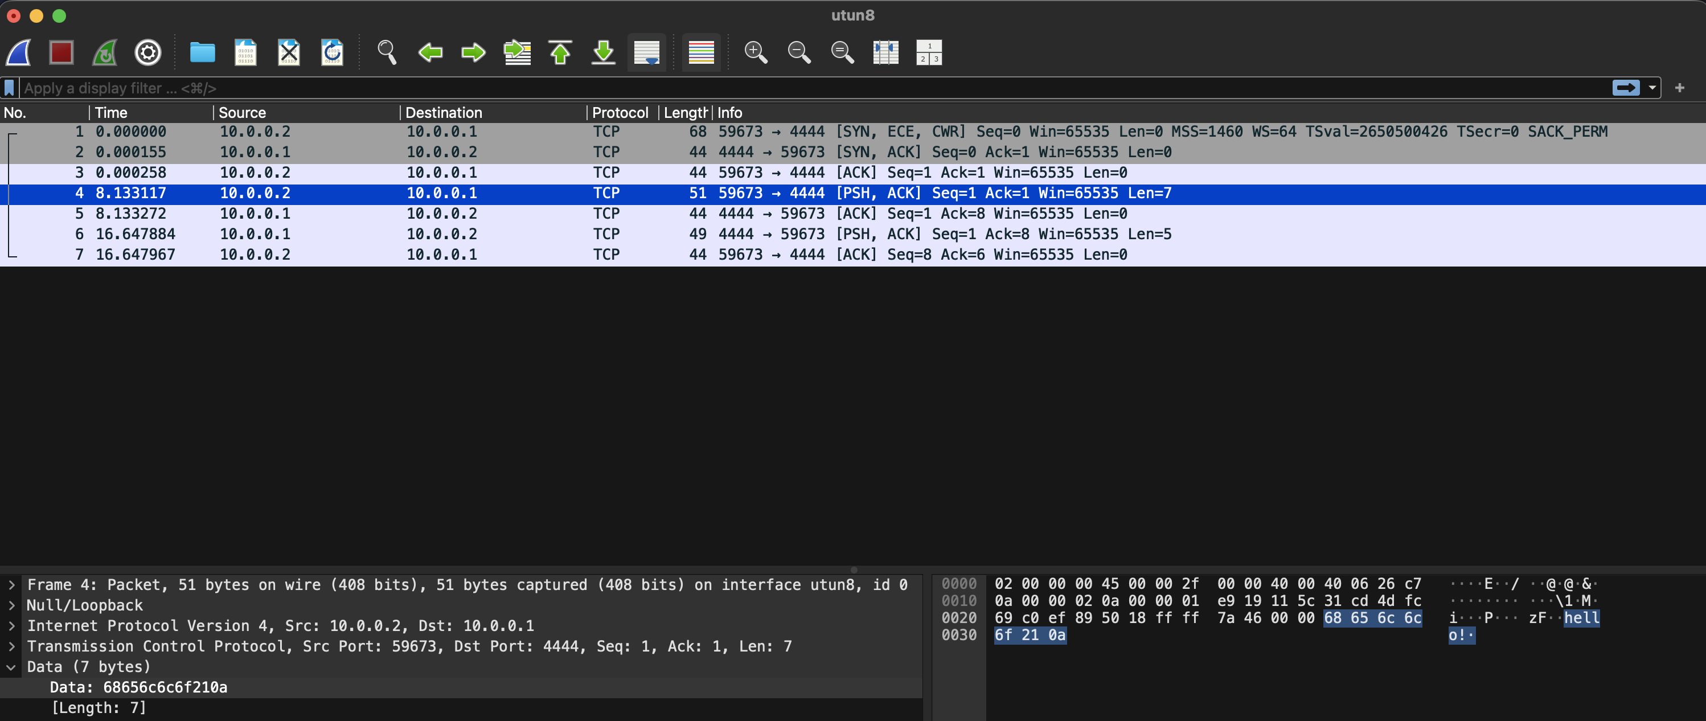Image resolution: width=1706 pixels, height=721 pixels.
Task: Click hex offset 0000 in bytes pane
Action: point(959,584)
